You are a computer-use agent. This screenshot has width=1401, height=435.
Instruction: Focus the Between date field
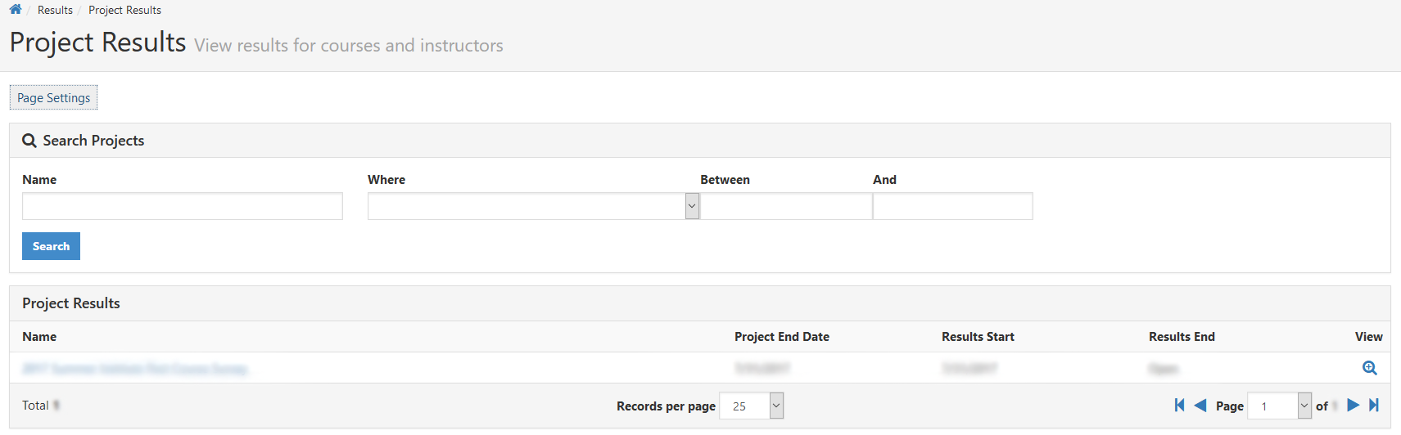point(786,206)
